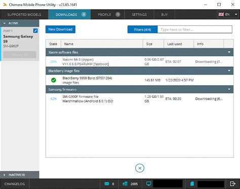
Task: Click the Chimera logo in the title bar
Action: (x=5, y=5)
